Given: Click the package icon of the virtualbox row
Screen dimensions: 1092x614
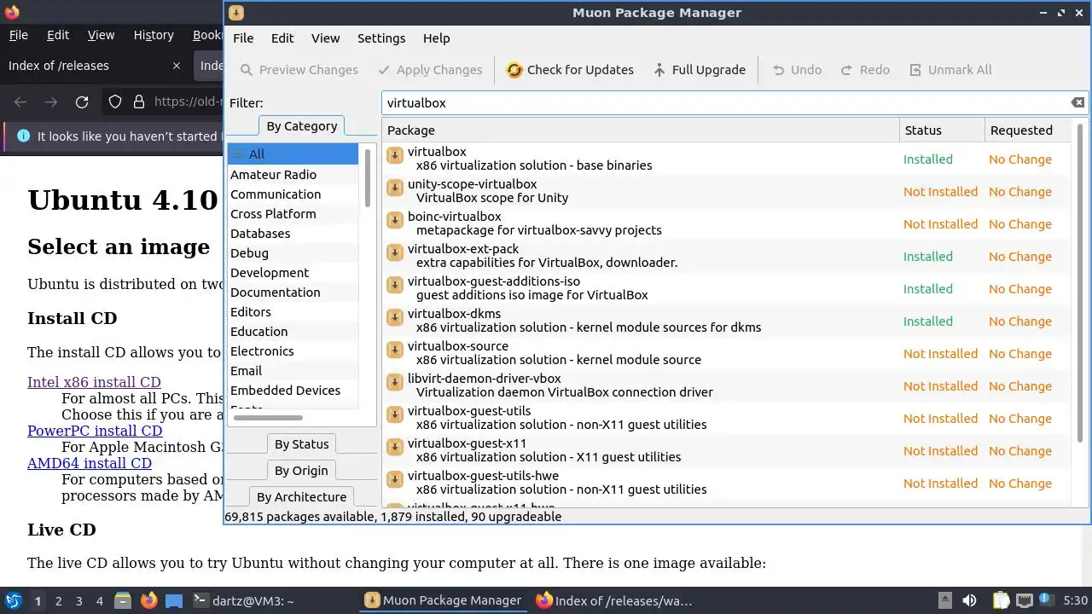Looking at the screenshot, I should [394, 155].
